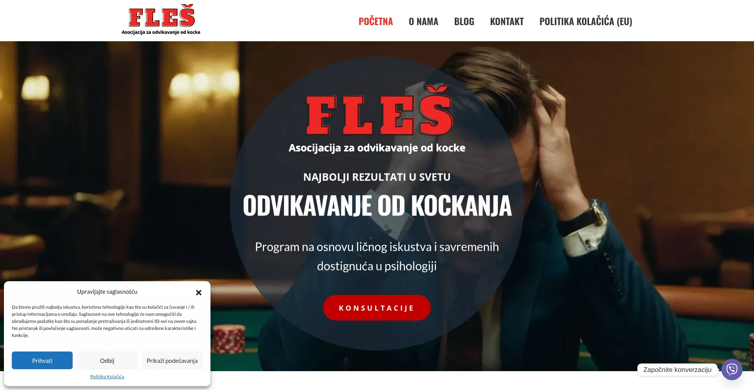Navigate to the KONTAKT page

click(507, 21)
